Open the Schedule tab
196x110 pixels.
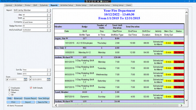pyautogui.click(x=44, y=5)
